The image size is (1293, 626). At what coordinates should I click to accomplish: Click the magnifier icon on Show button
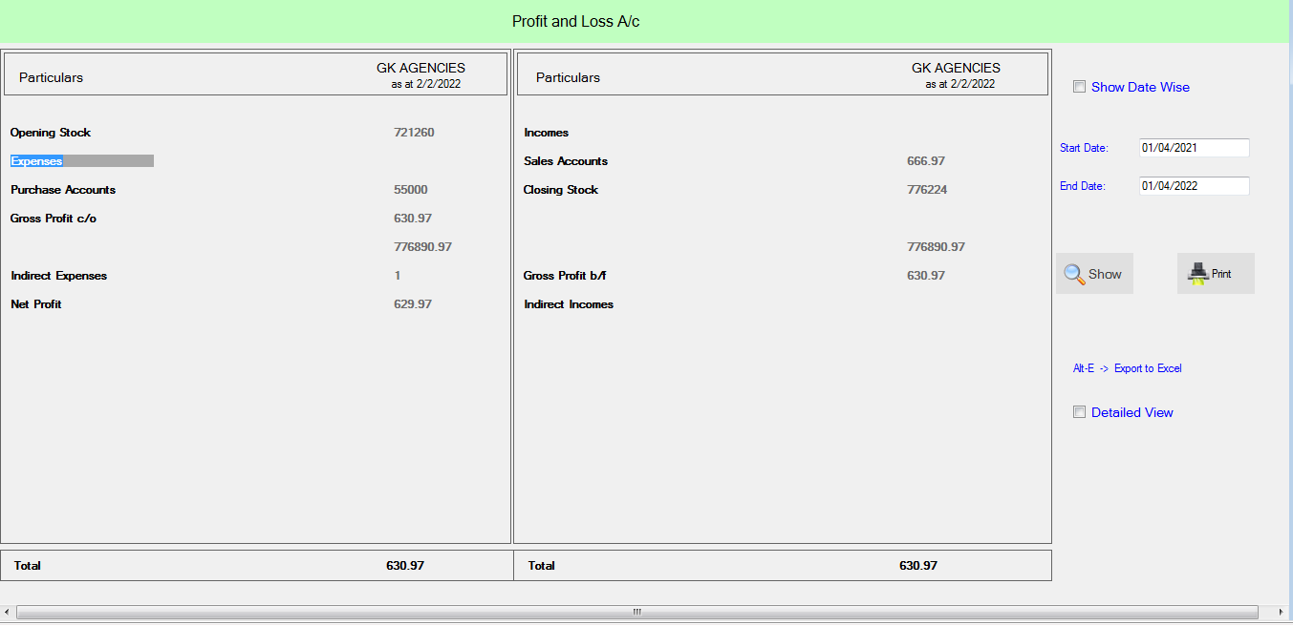[x=1074, y=274]
